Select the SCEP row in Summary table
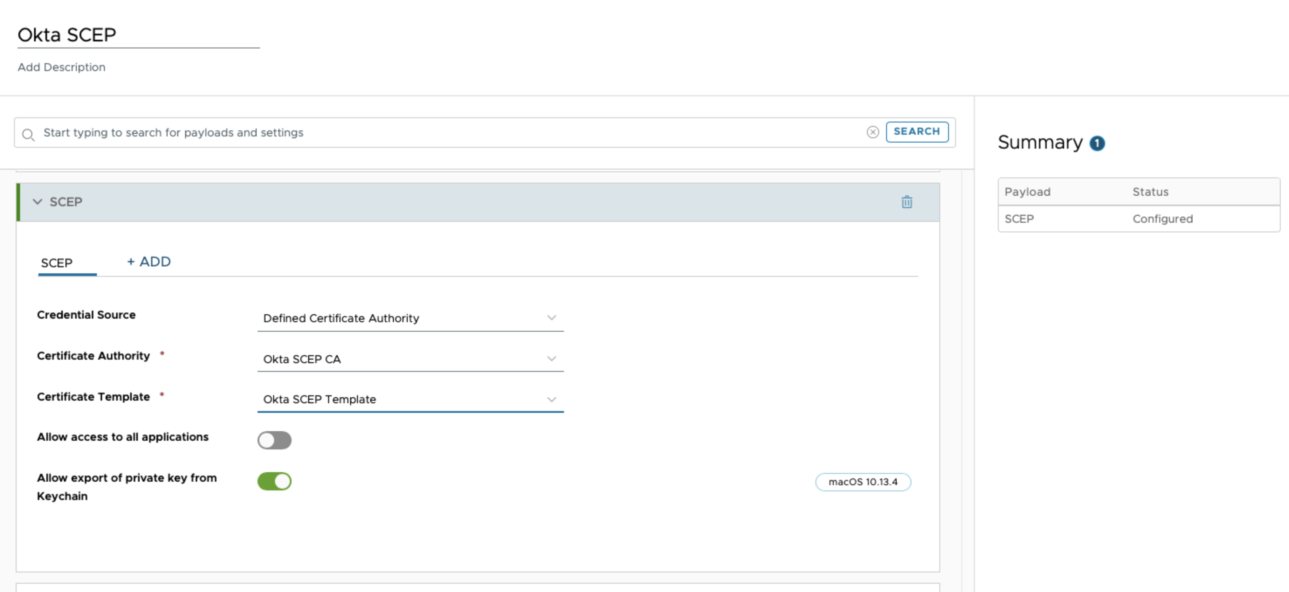The height and width of the screenshot is (592, 1289). coord(1139,219)
